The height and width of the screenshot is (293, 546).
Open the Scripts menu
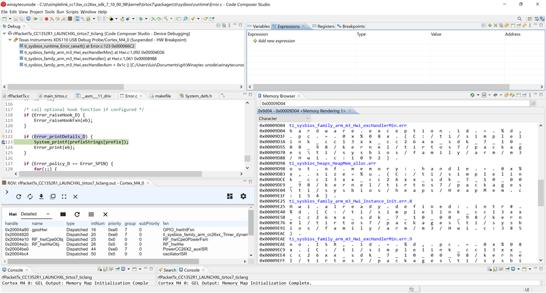[72, 11]
